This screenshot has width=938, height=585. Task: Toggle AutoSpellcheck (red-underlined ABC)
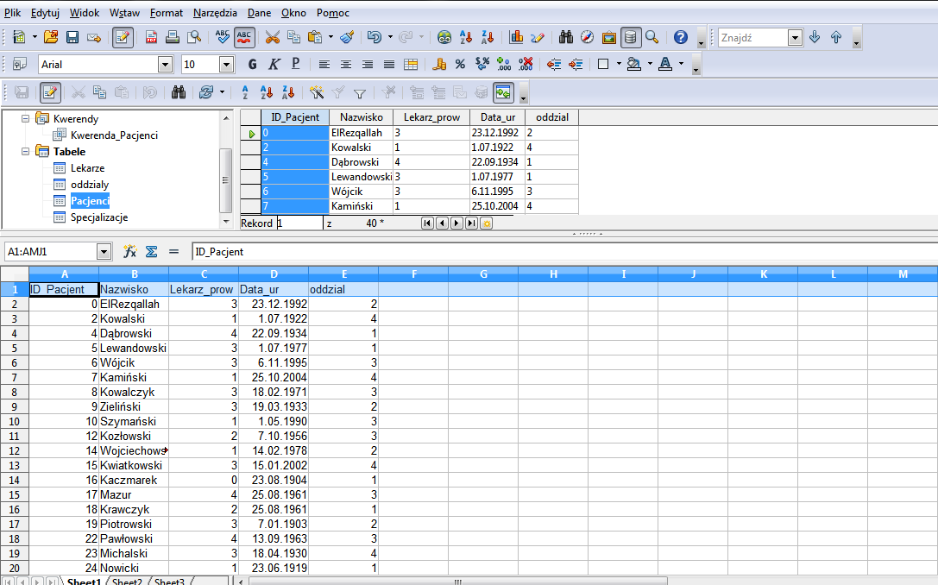click(x=244, y=38)
